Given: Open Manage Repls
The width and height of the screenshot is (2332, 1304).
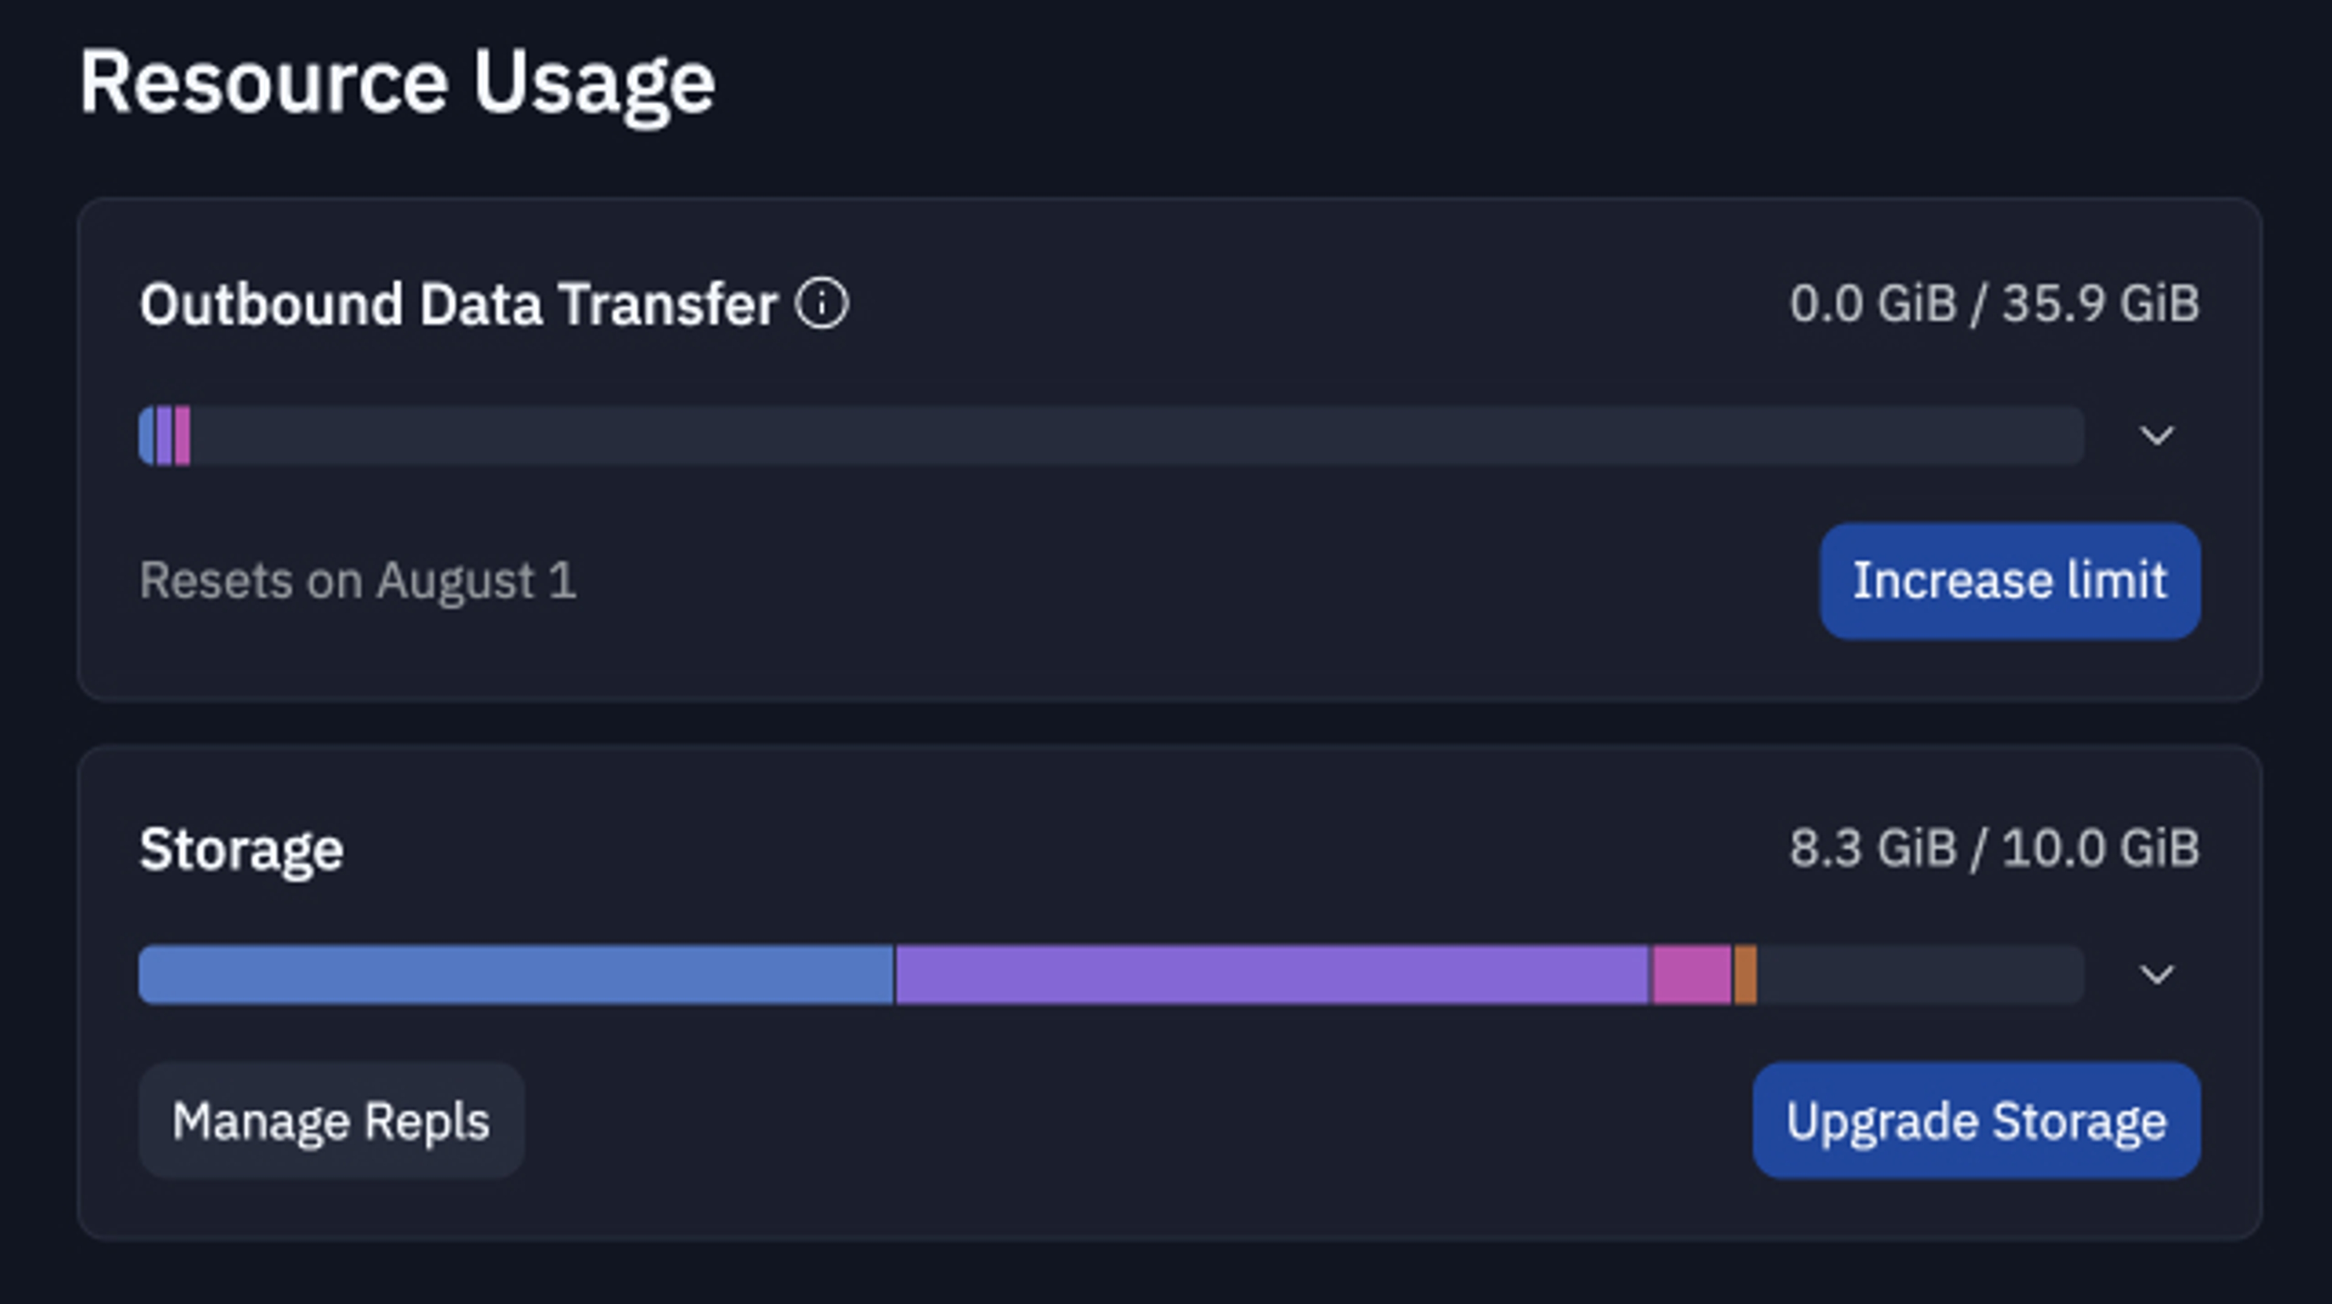Looking at the screenshot, I should (332, 1120).
